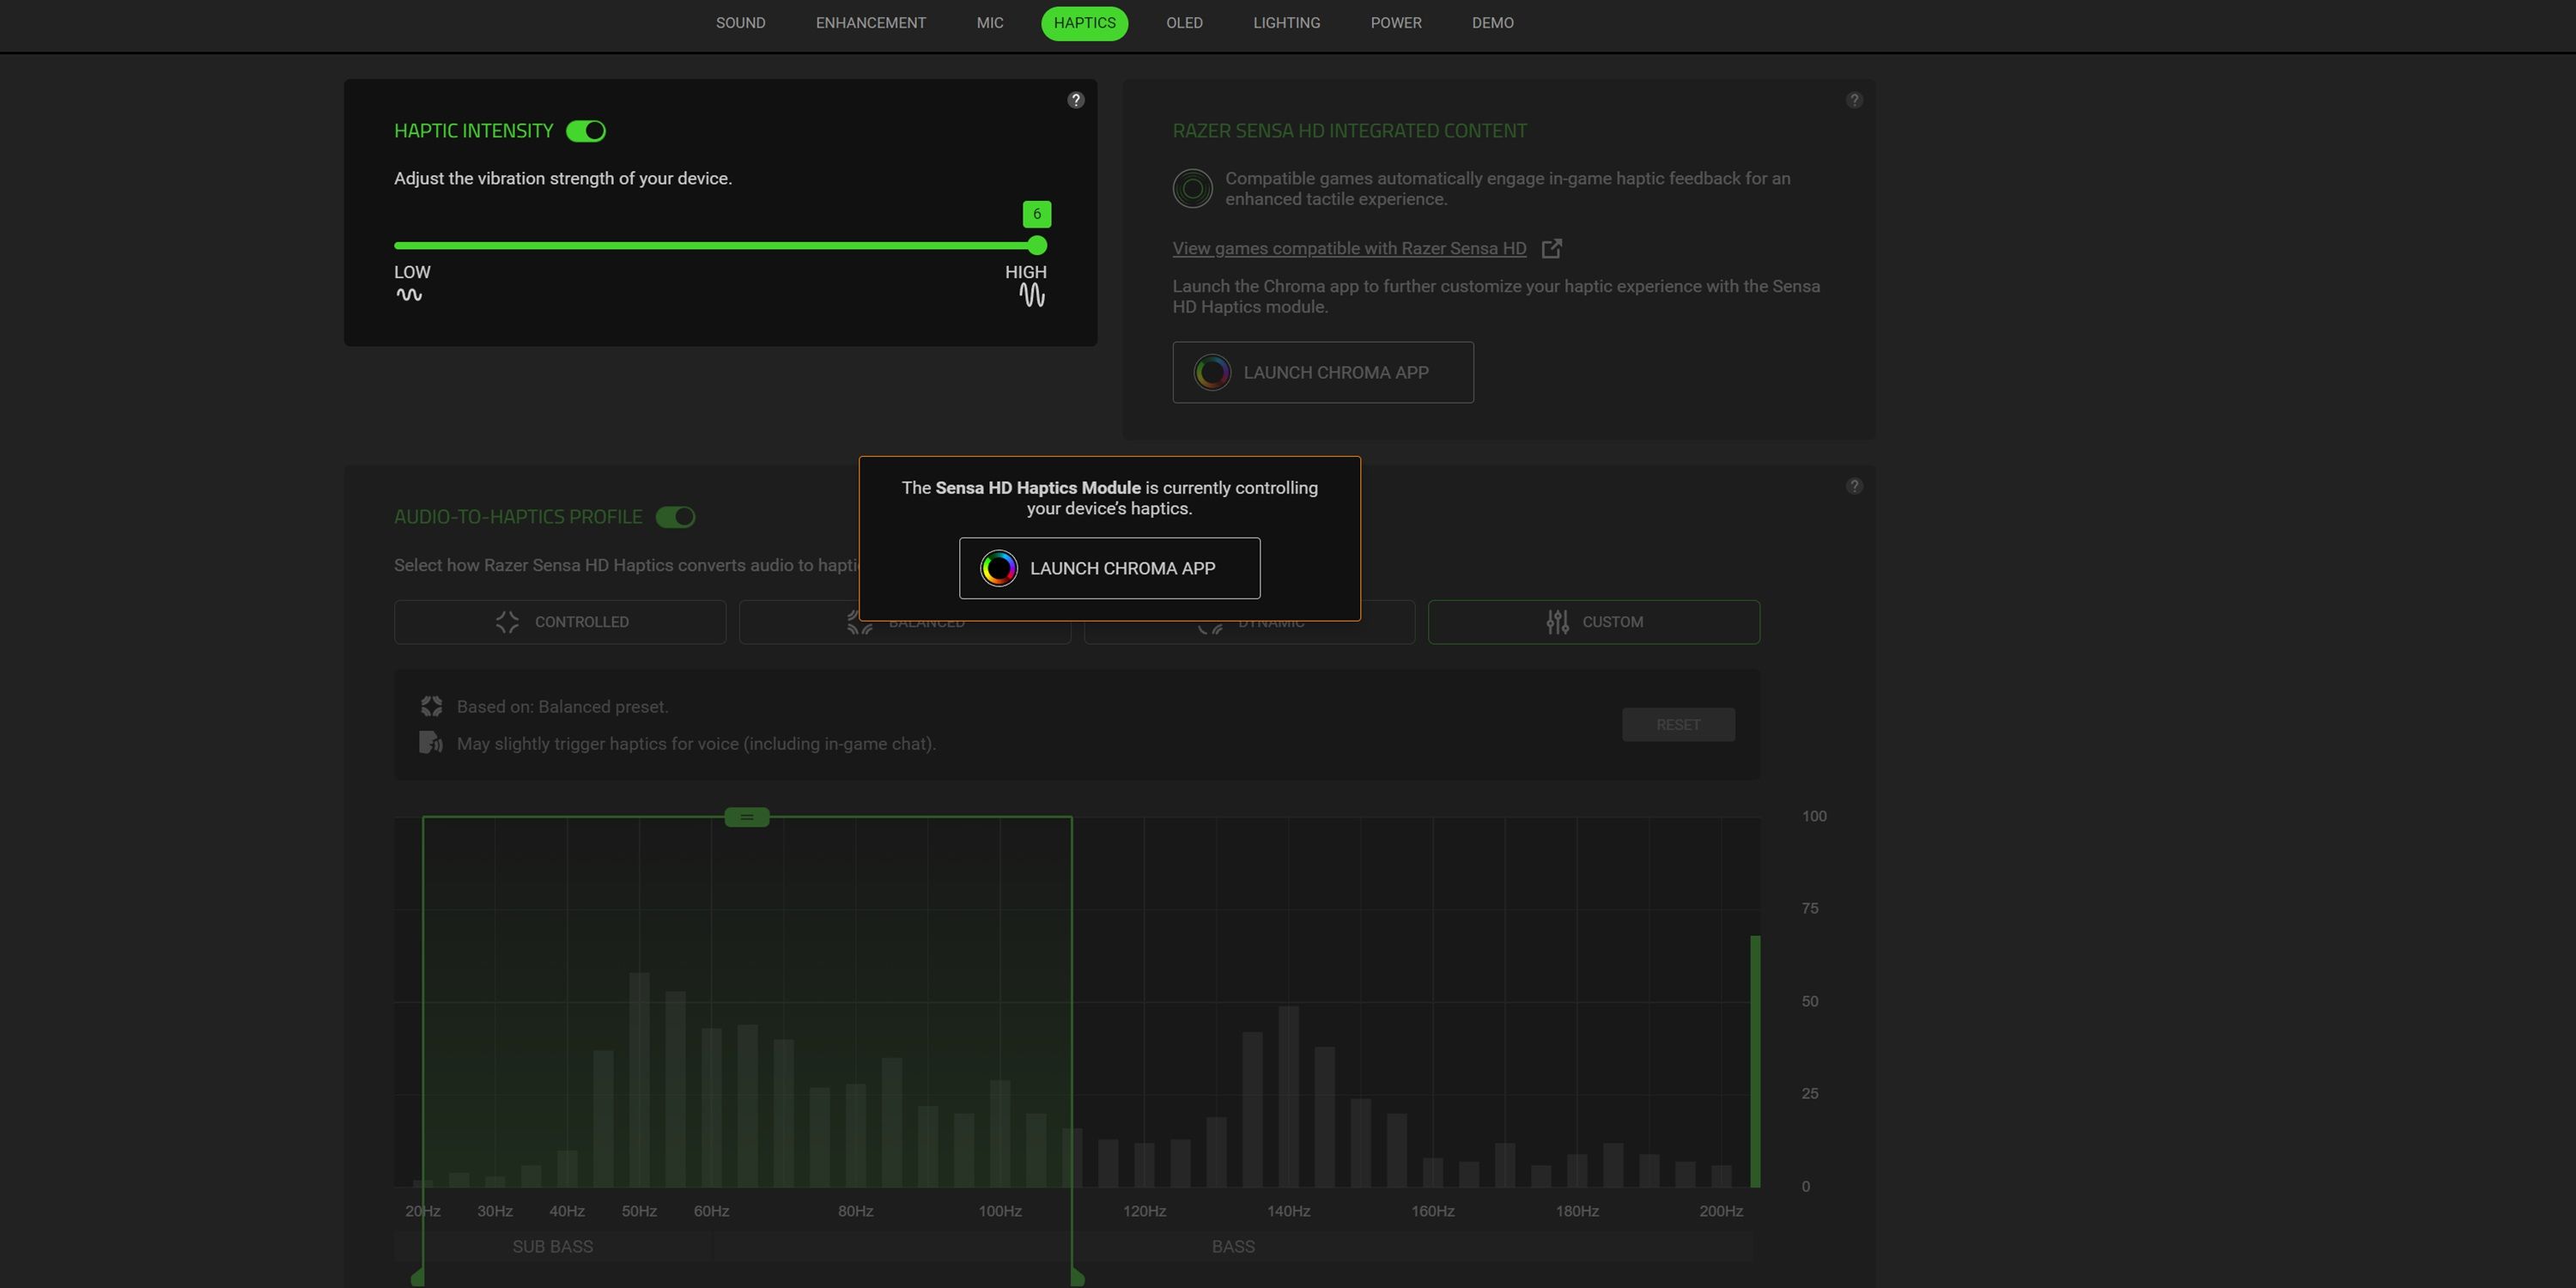The width and height of the screenshot is (2576, 1288).
Task: Open the Haptic Intensity help icon
Action: 1076,100
